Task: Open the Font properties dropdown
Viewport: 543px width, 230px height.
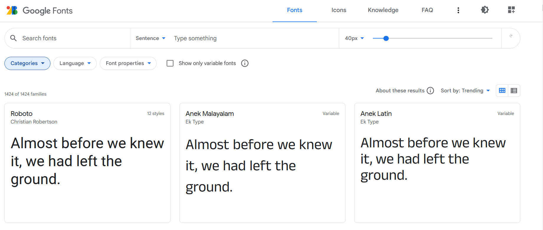Action: tap(128, 63)
